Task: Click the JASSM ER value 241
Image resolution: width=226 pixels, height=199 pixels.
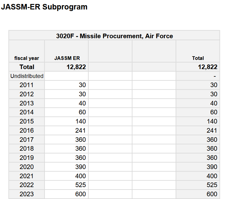Action: point(80,131)
